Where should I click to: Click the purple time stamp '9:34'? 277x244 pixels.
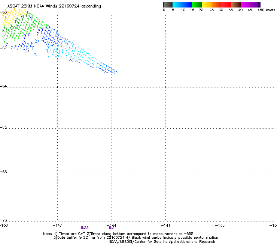click(x=113, y=228)
